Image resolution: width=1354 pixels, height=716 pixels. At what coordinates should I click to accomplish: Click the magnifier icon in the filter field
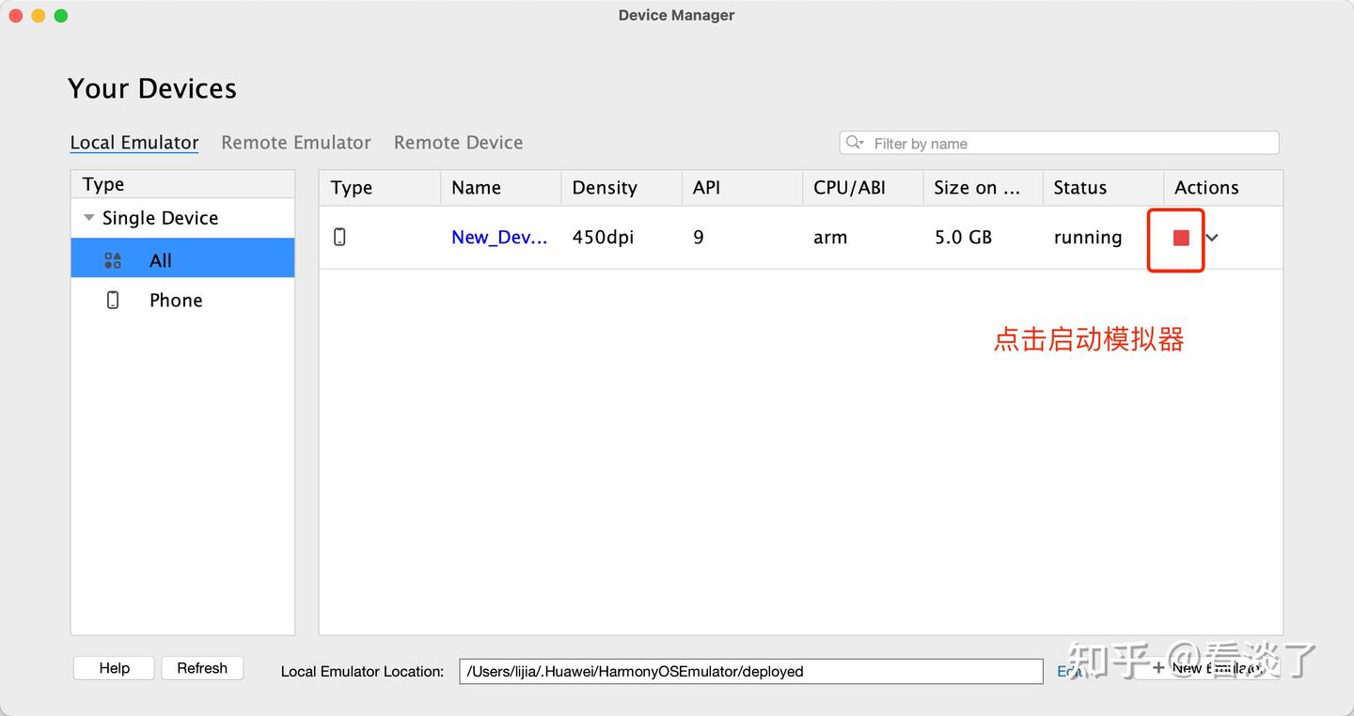pos(854,143)
